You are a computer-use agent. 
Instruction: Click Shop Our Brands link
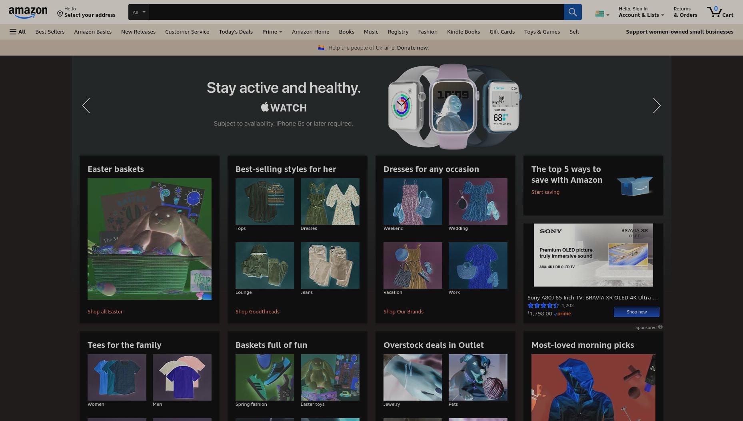pos(403,311)
